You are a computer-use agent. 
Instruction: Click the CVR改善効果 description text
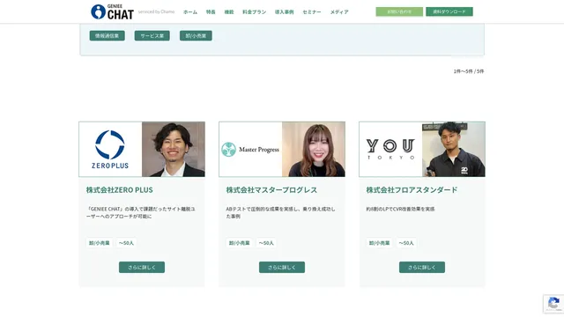tap(400, 209)
